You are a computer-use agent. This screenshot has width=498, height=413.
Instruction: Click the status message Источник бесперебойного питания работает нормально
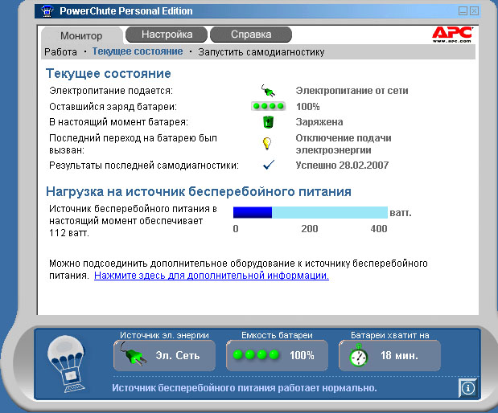245,388
